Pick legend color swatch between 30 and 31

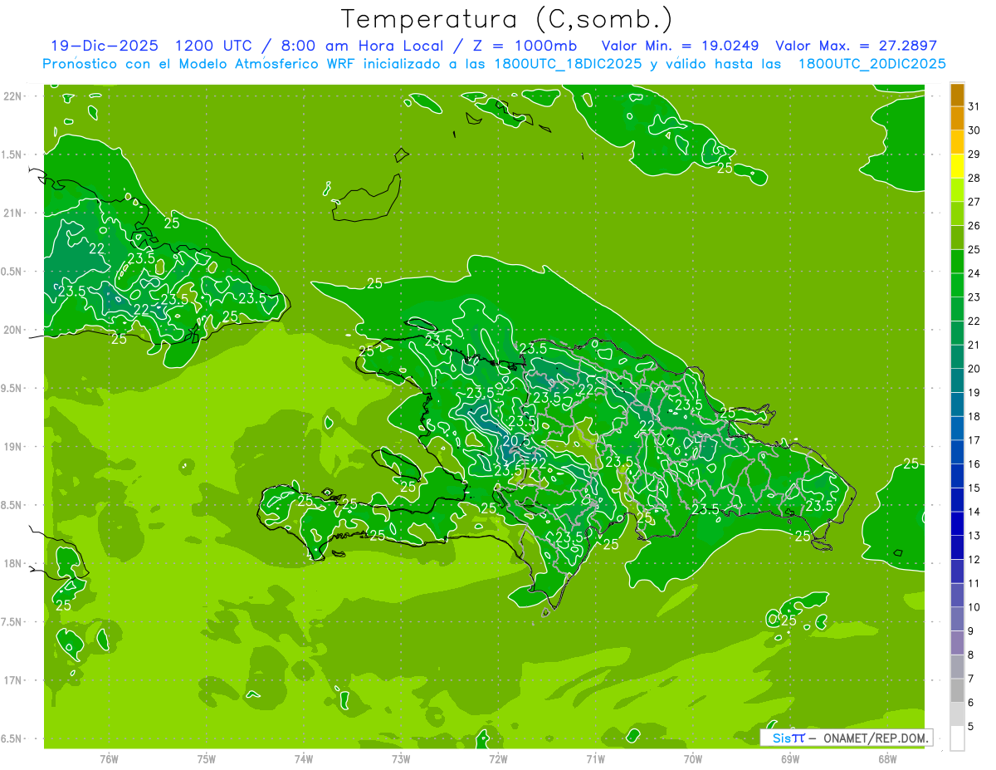click(957, 118)
